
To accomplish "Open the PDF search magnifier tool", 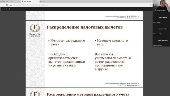I will (9, 9).
